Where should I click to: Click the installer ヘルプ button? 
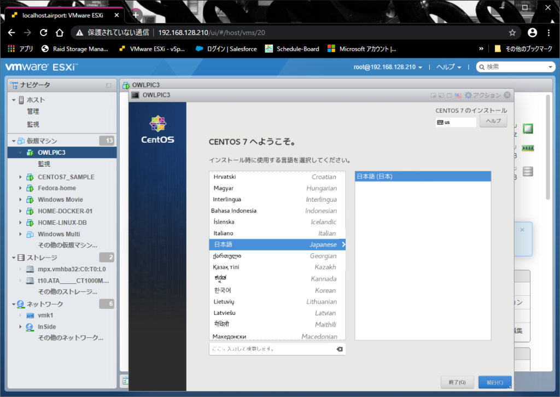click(x=493, y=121)
